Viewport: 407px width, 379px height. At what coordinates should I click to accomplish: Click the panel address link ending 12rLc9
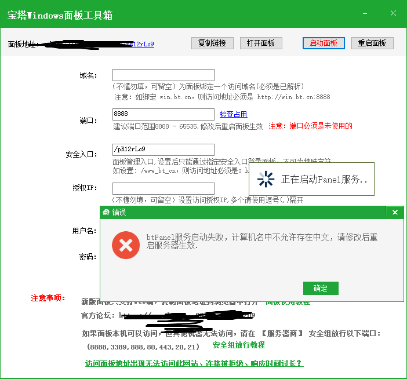tap(102, 45)
